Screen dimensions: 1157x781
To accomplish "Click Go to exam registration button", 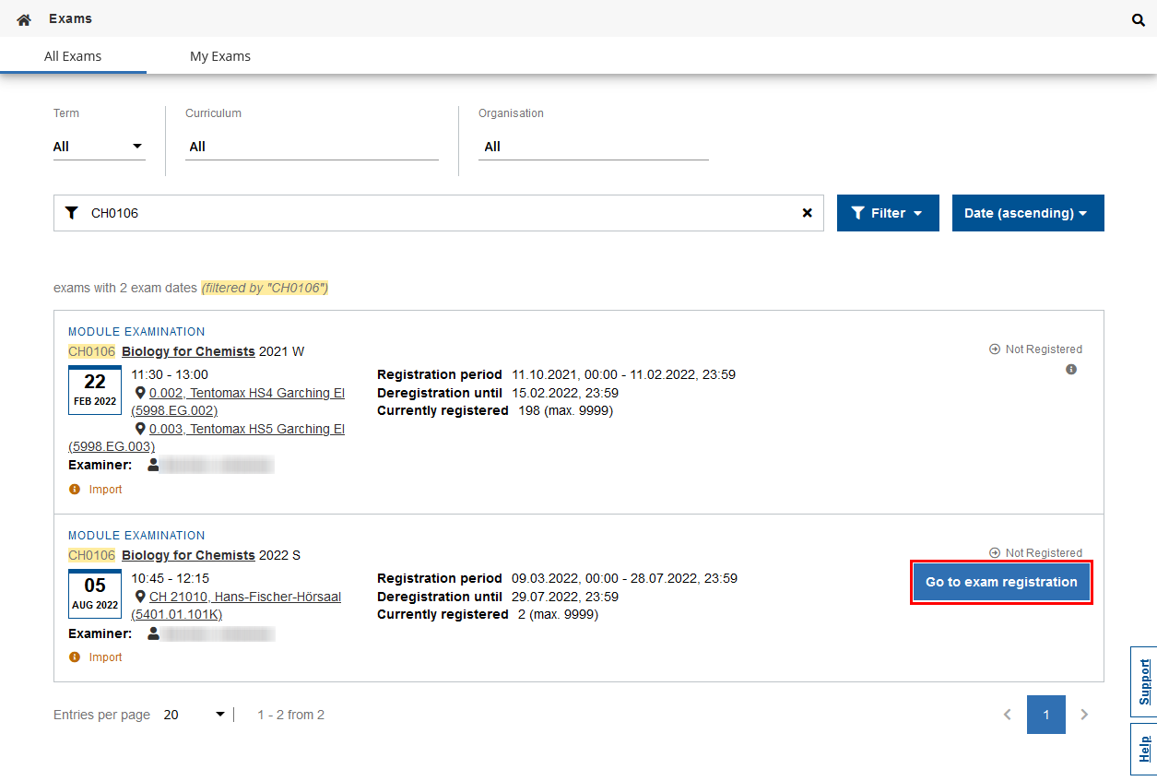I will tap(1001, 583).
